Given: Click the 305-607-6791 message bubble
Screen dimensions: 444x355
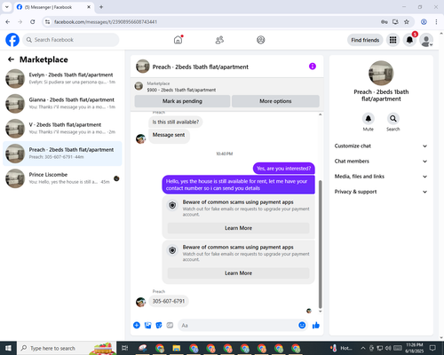Looking at the screenshot, I should [169, 301].
